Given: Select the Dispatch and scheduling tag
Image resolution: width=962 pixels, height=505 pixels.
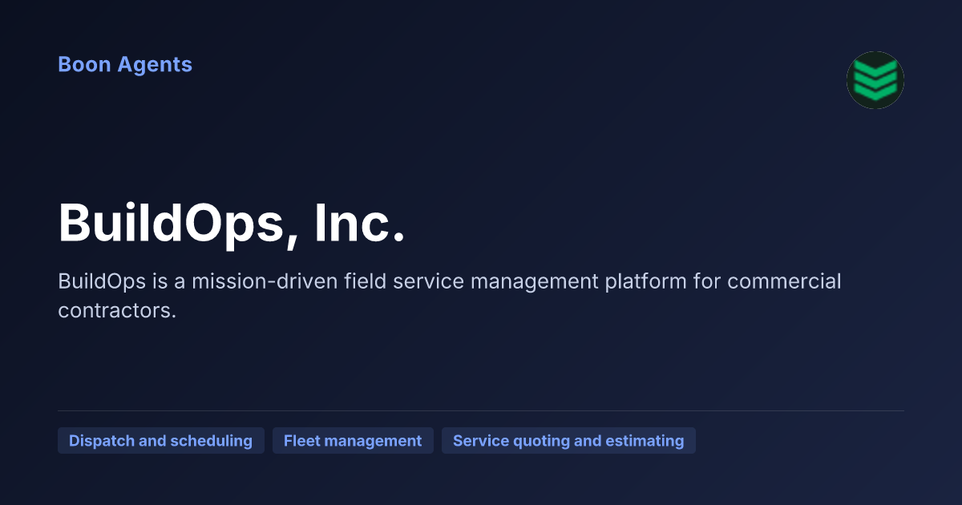Looking at the screenshot, I should tap(161, 440).
